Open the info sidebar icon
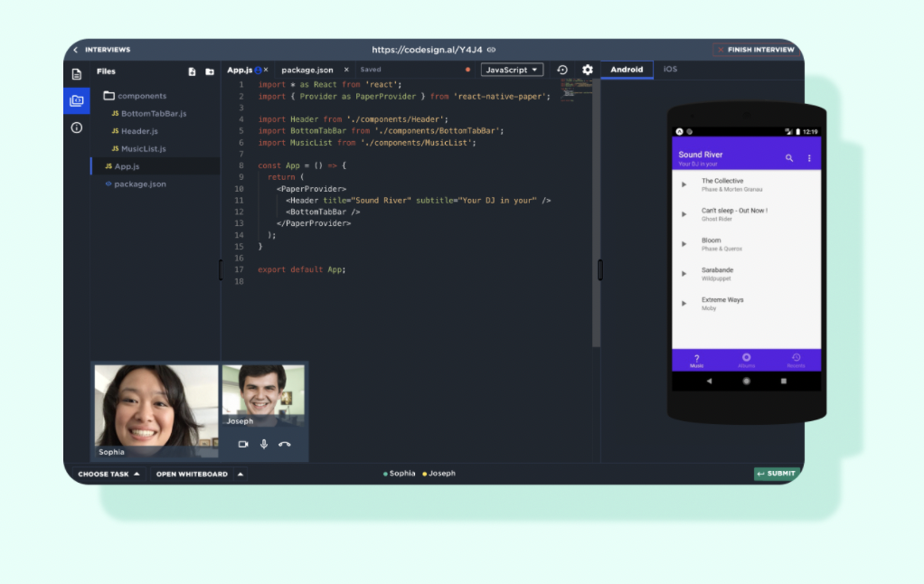Screen dimensions: 924x584 77,127
